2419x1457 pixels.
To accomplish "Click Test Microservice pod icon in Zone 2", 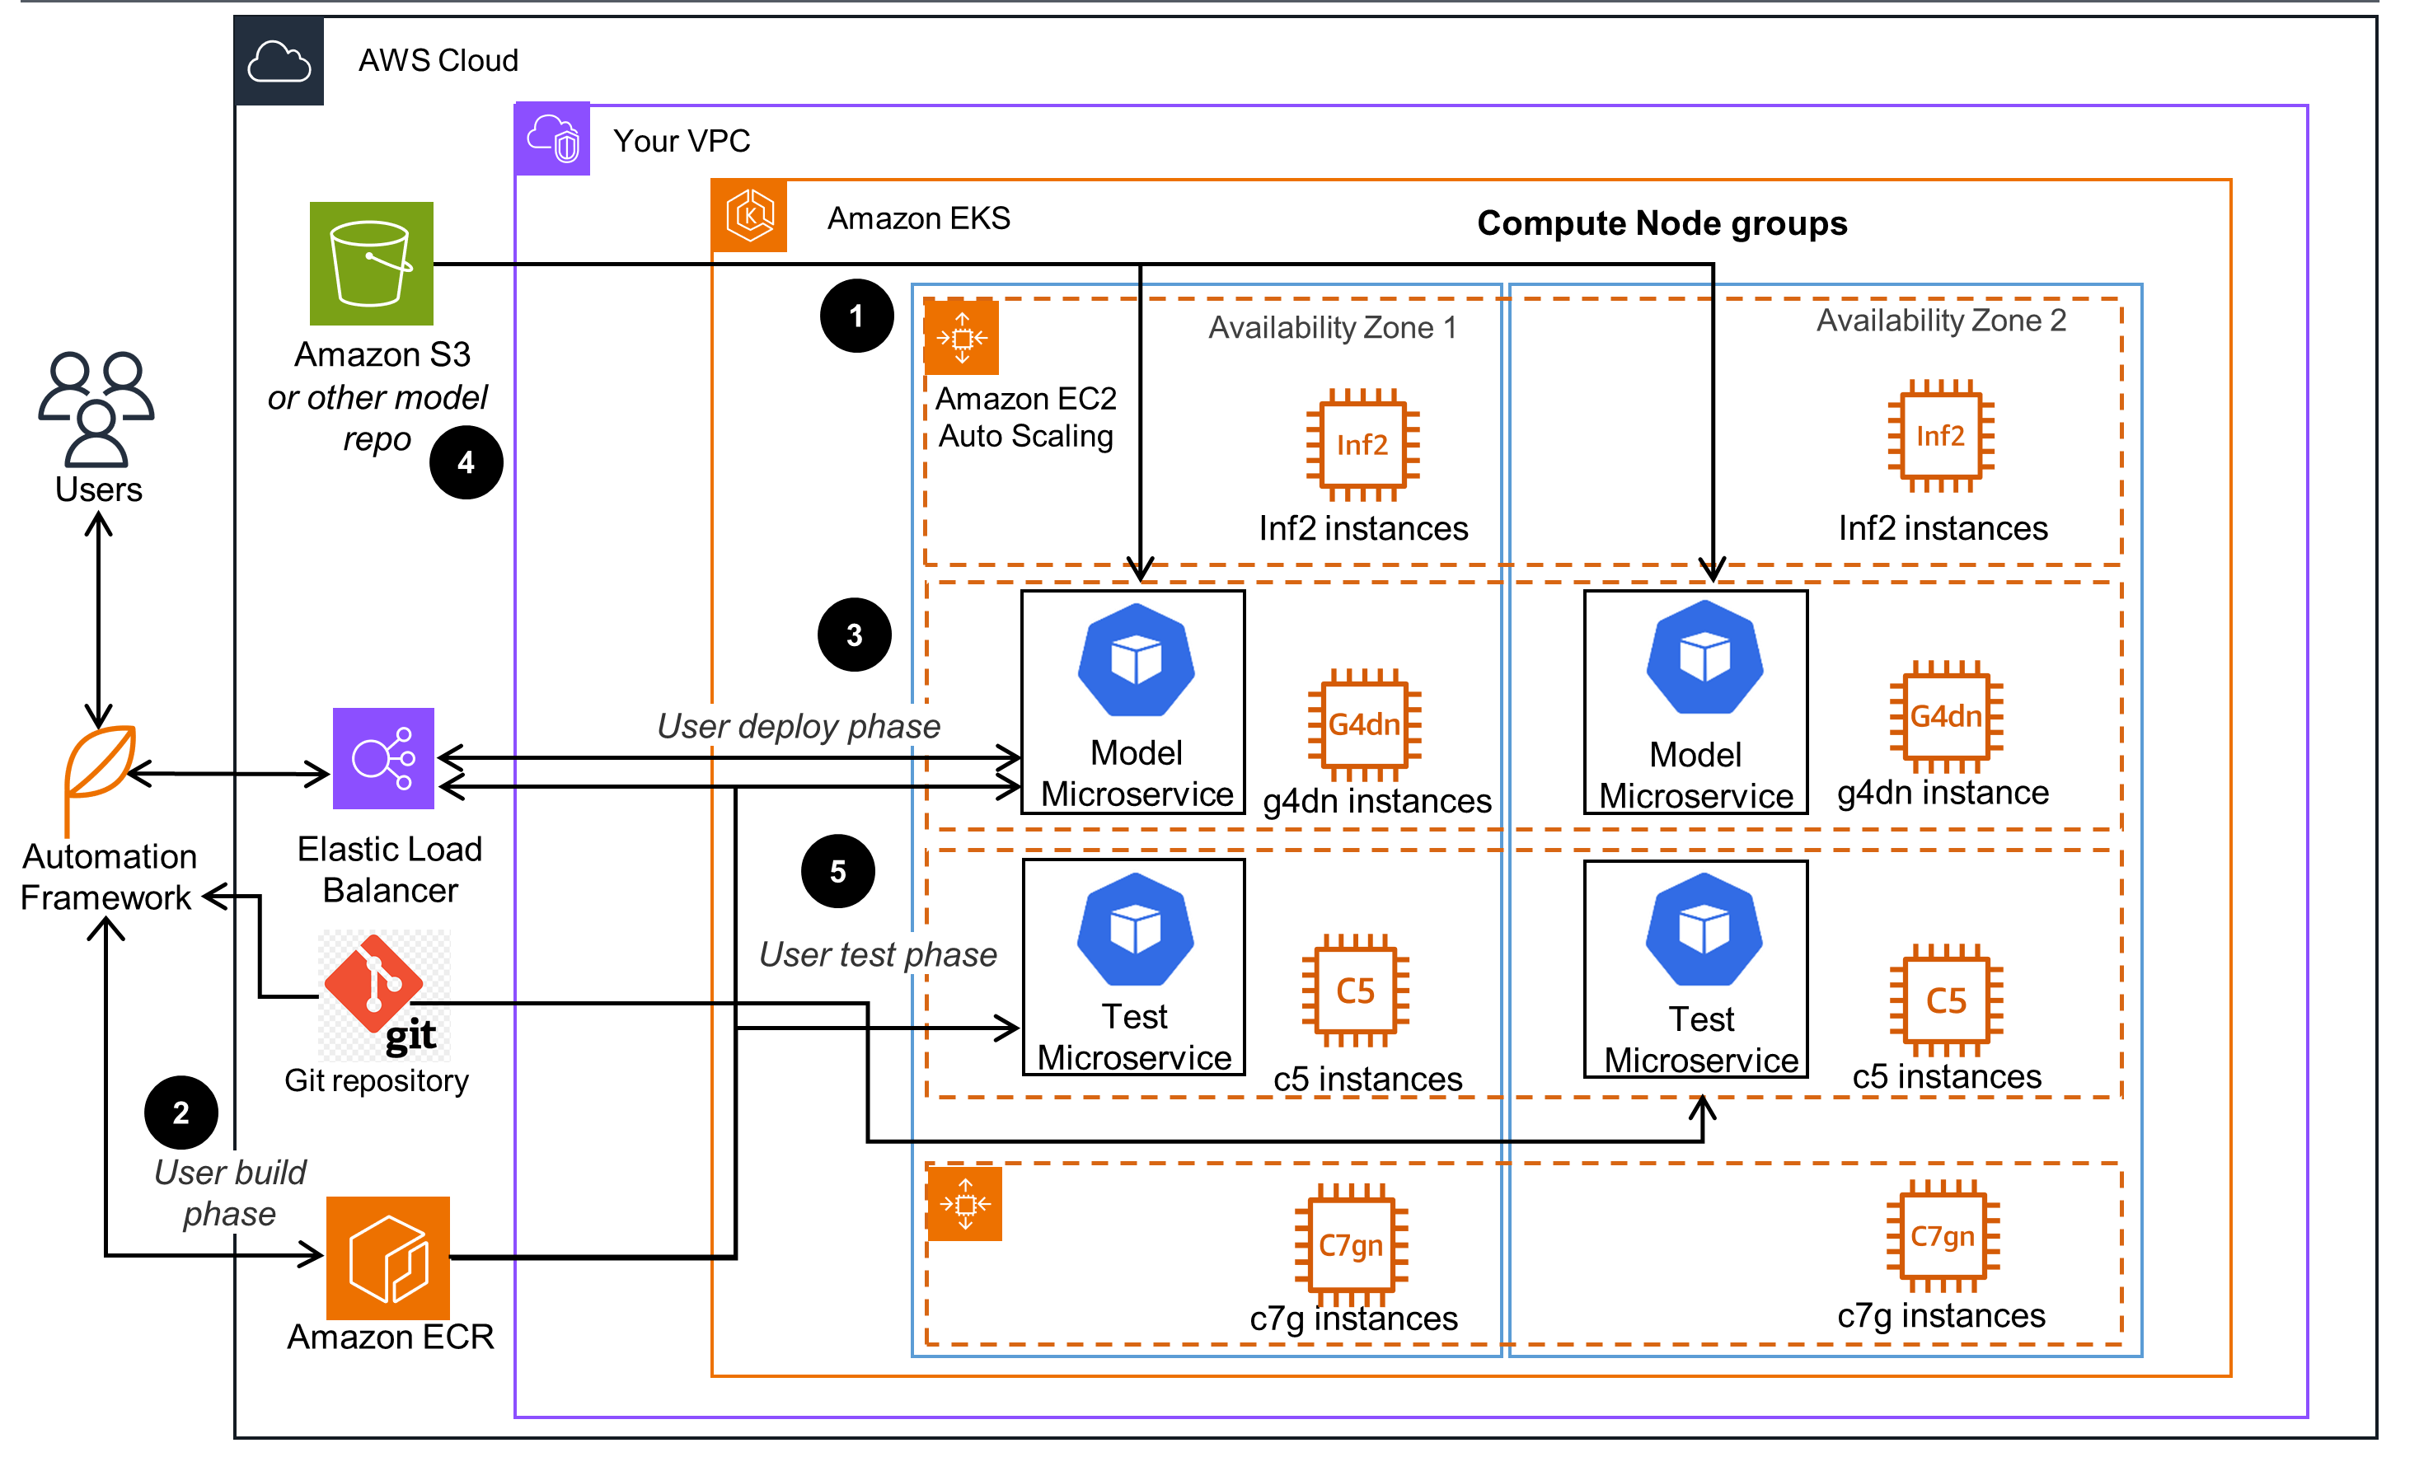I will pos(1705,930).
